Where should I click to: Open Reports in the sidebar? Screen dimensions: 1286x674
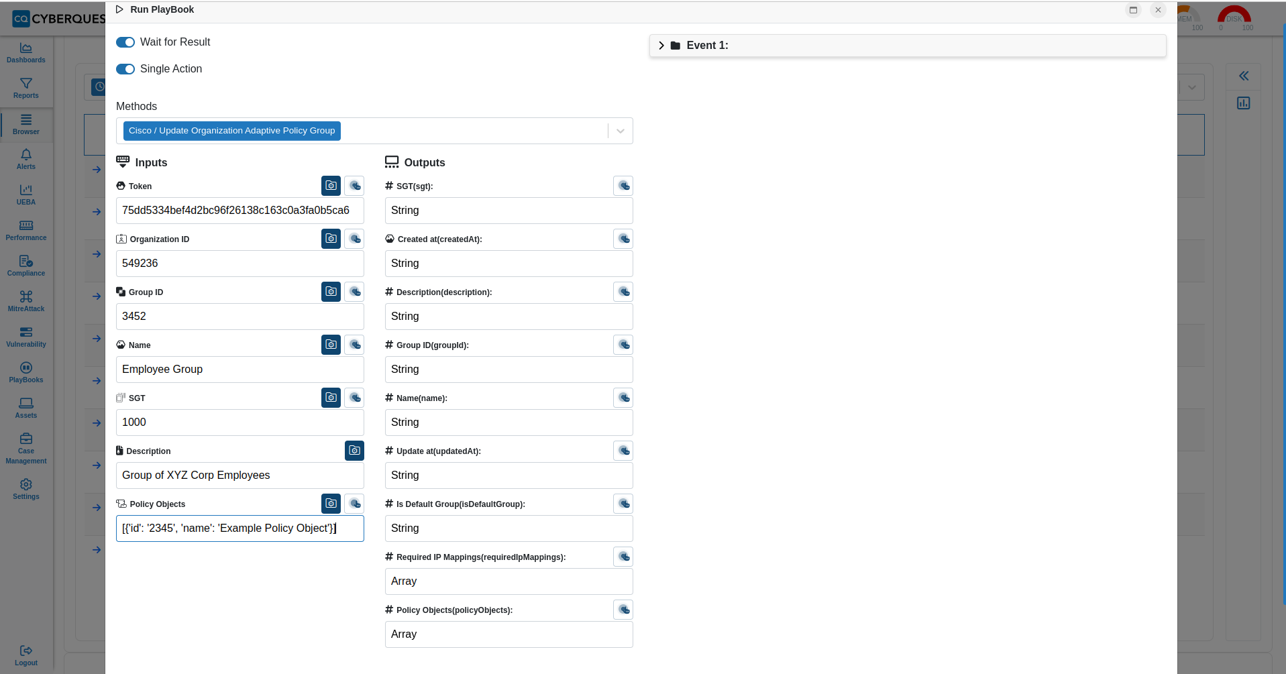coord(26,89)
